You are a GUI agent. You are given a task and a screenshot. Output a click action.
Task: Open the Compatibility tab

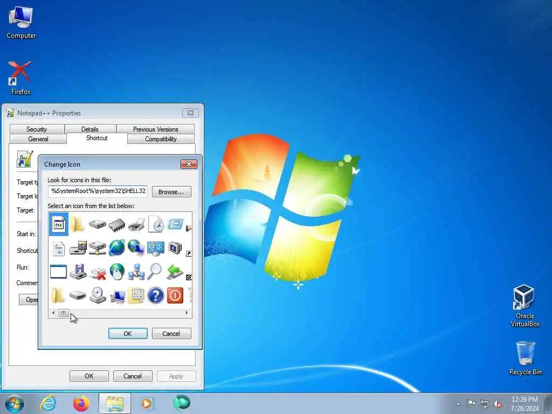(161, 139)
